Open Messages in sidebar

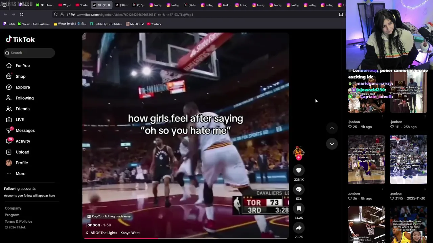21,130
